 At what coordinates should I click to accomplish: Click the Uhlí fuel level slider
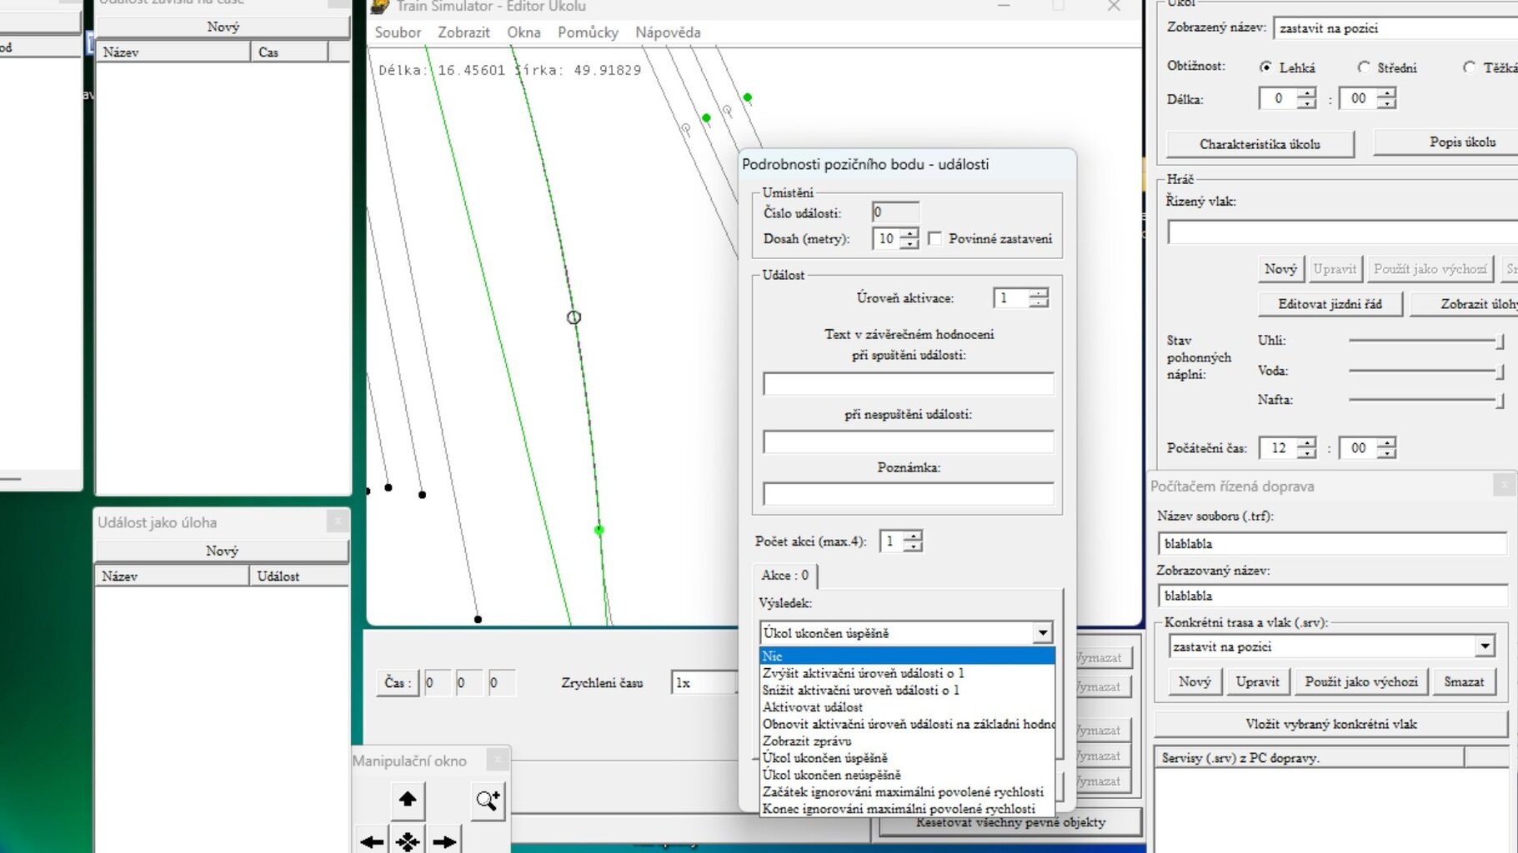tap(1426, 340)
